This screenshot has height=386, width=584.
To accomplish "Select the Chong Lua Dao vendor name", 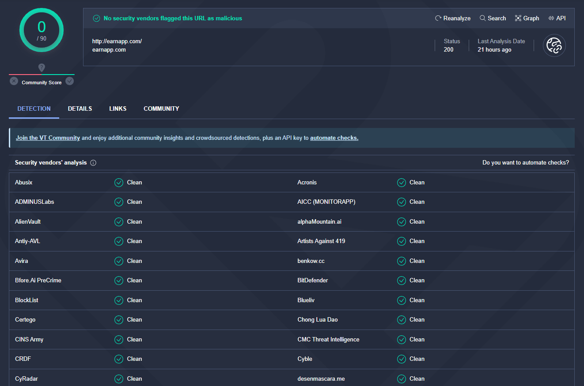I will 318,320.
